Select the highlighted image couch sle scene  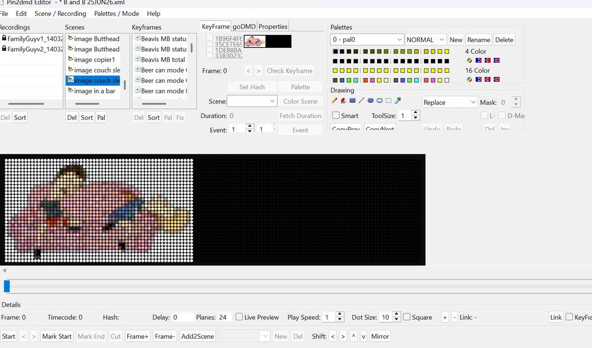(94, 80)
